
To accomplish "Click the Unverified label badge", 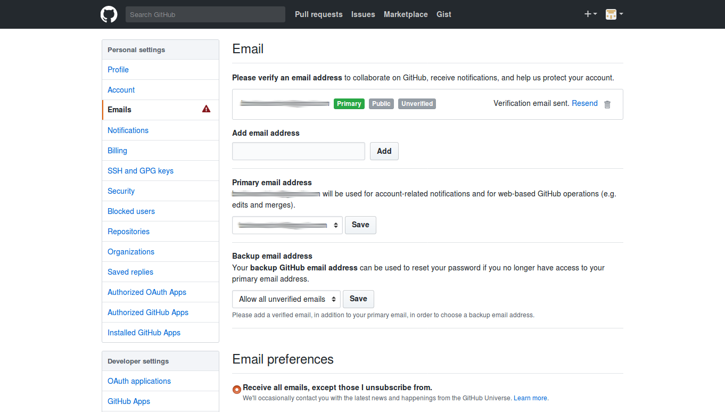I will pos(417,104).
